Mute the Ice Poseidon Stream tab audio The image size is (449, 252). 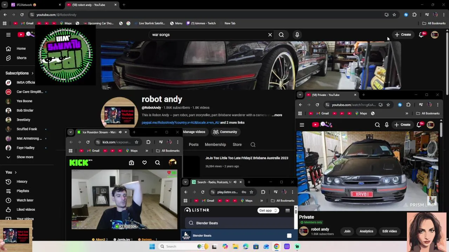pos(120,132)
